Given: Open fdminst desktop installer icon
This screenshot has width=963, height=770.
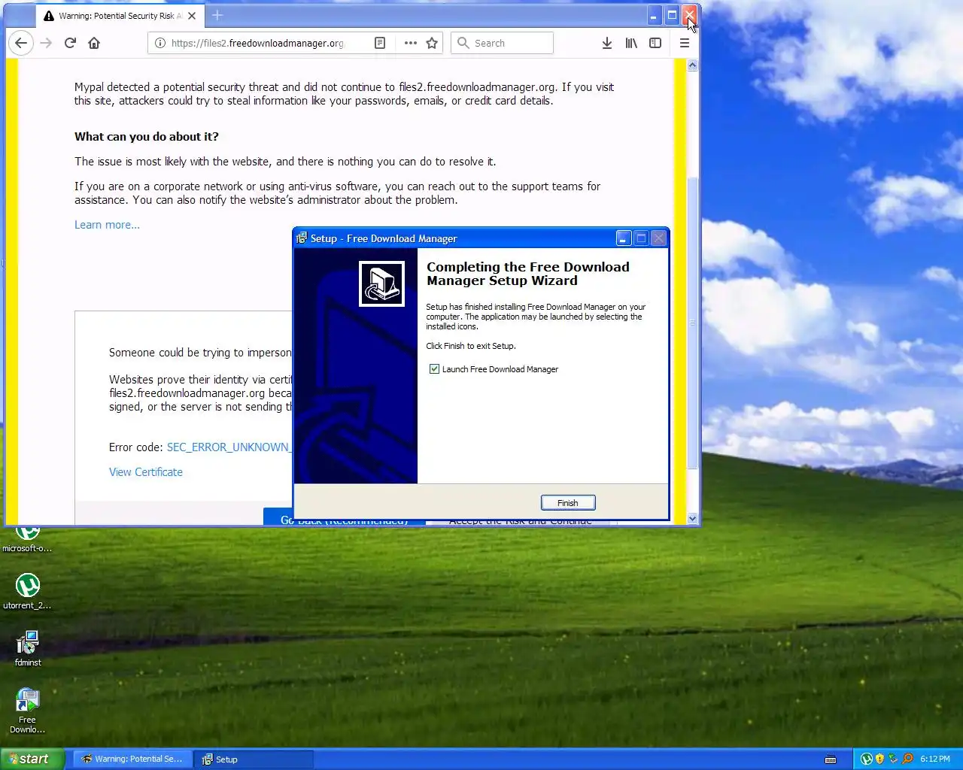Looking at the screenshot, I should pos(27,648).
